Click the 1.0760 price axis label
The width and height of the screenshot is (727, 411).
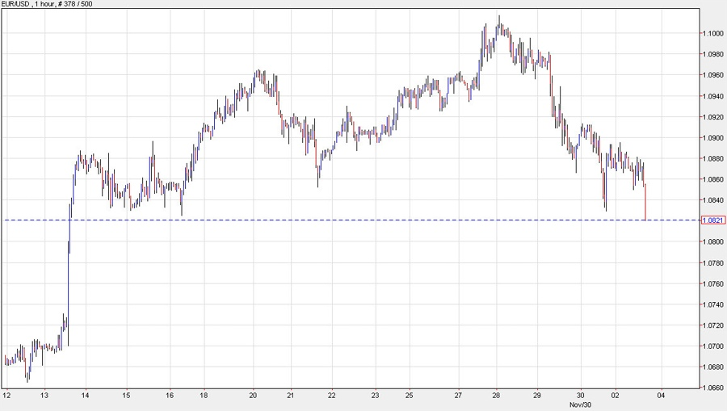[x=713, y=284]
